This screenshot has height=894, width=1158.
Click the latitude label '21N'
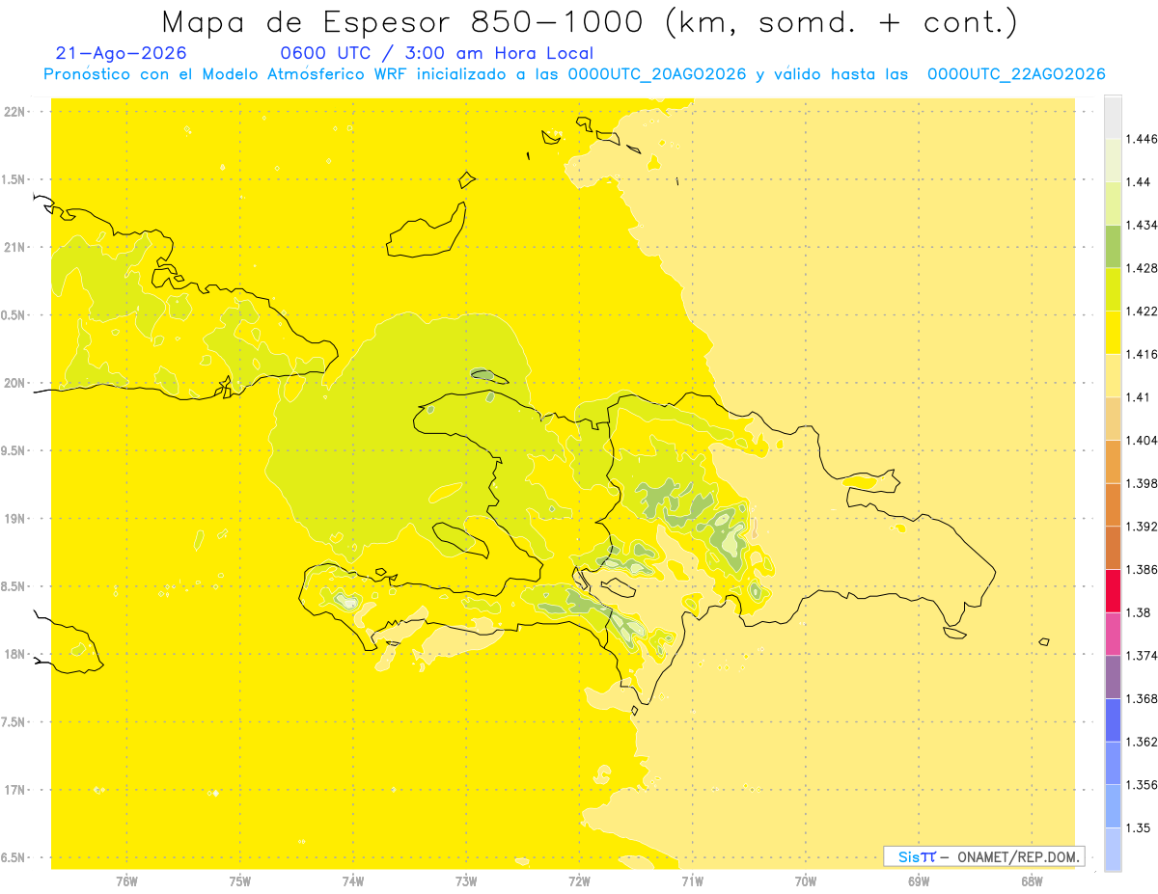click(x=15, y=247)
